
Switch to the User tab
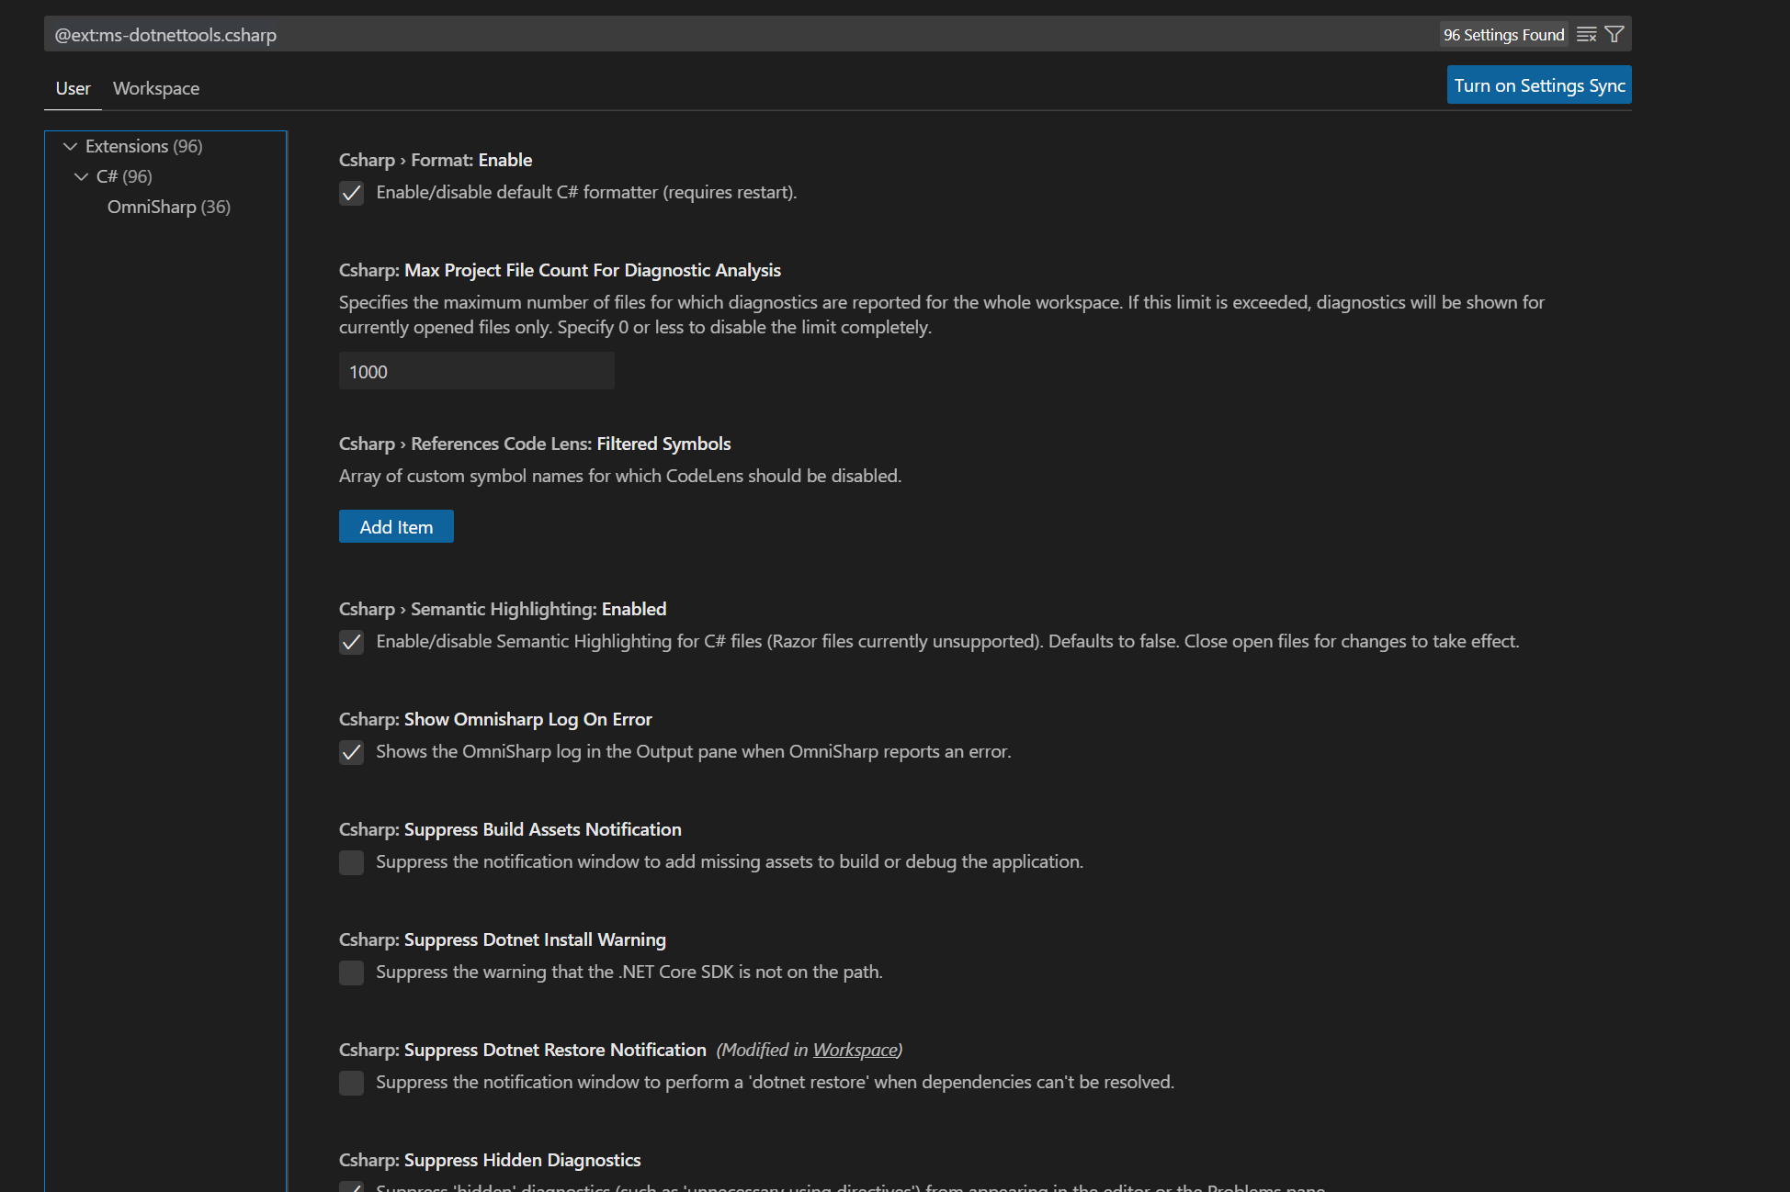(73, 88)
